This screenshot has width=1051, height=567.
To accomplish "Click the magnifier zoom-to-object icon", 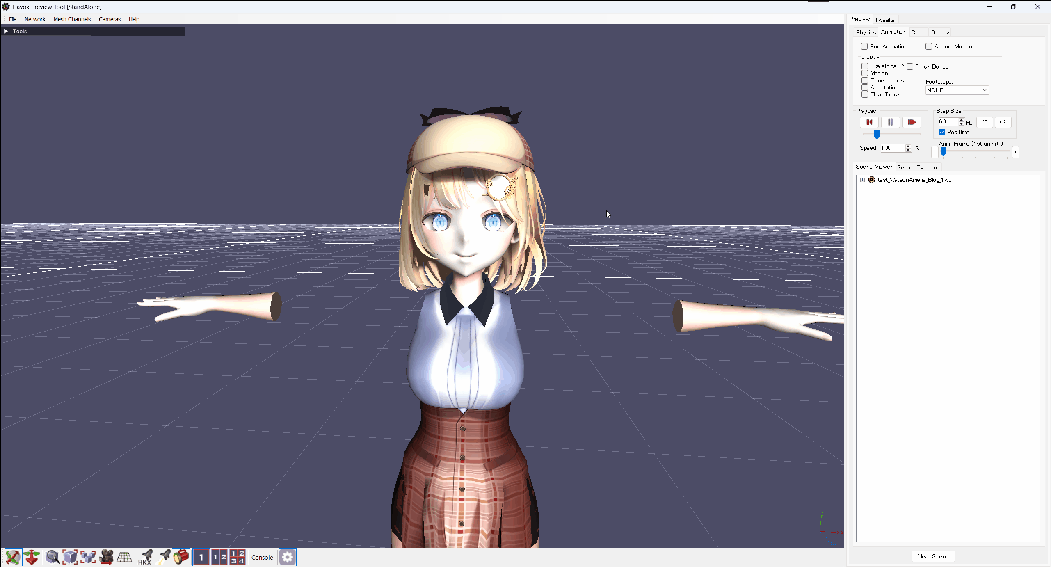I will (x=53, y=557).
